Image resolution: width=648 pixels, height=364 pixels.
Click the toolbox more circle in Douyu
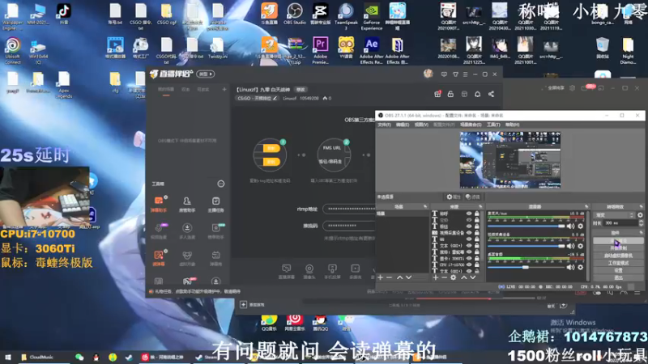point(220,184)
